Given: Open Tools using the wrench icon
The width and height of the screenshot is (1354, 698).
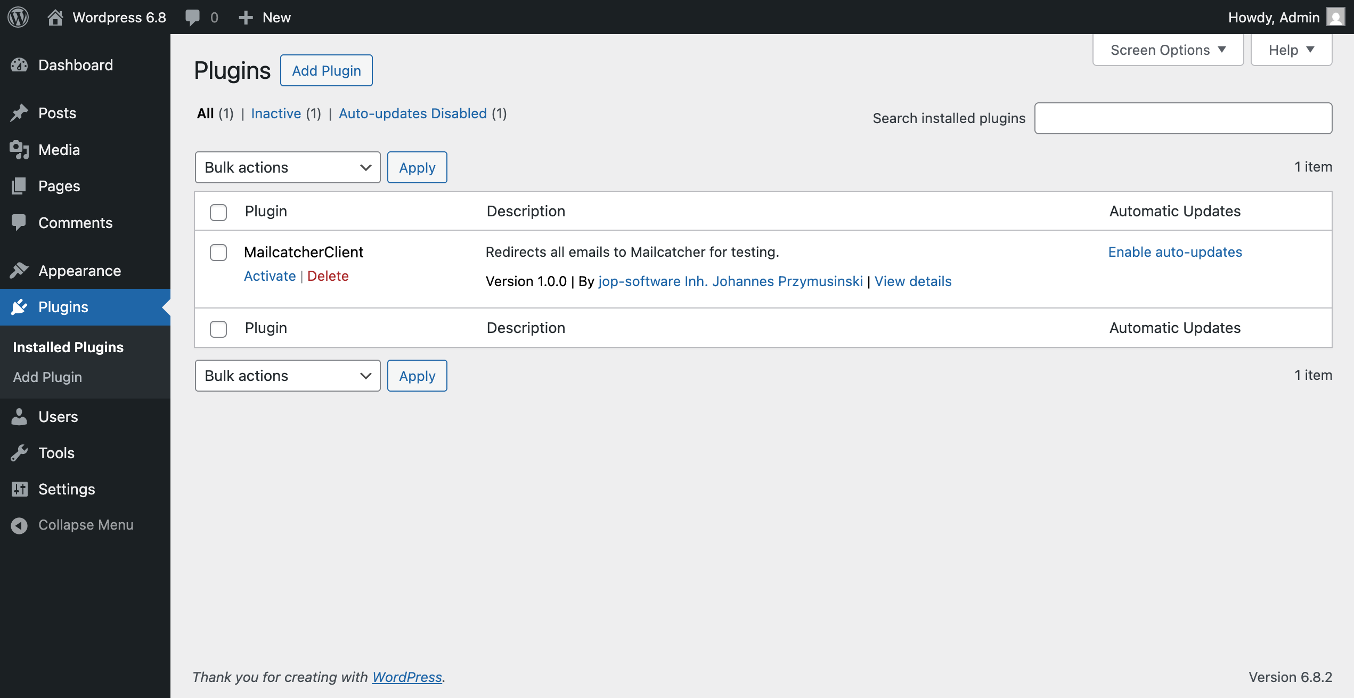Looking at the screenshot, I should tap(20, 452).
